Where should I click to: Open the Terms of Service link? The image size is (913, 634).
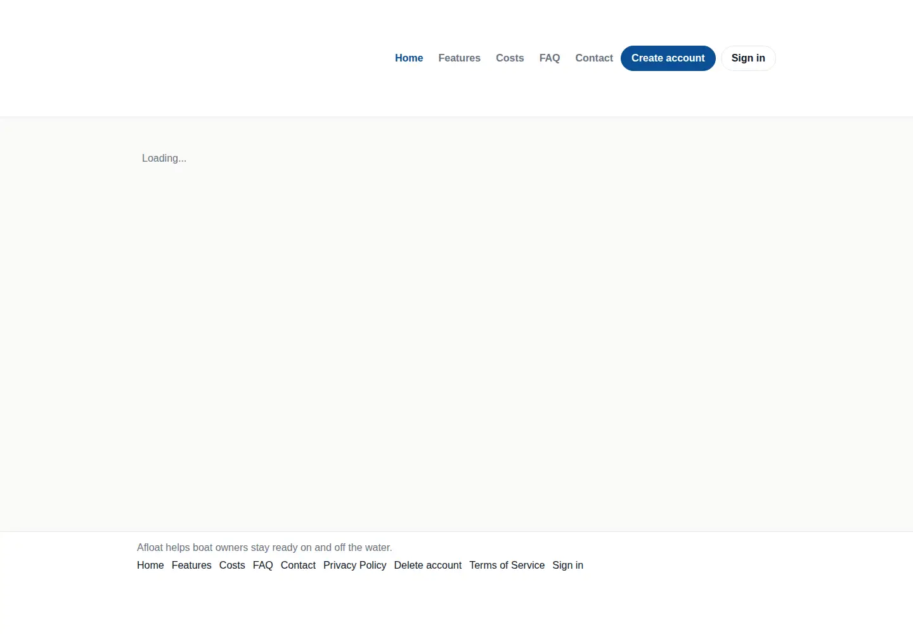(x=507, y=566)
